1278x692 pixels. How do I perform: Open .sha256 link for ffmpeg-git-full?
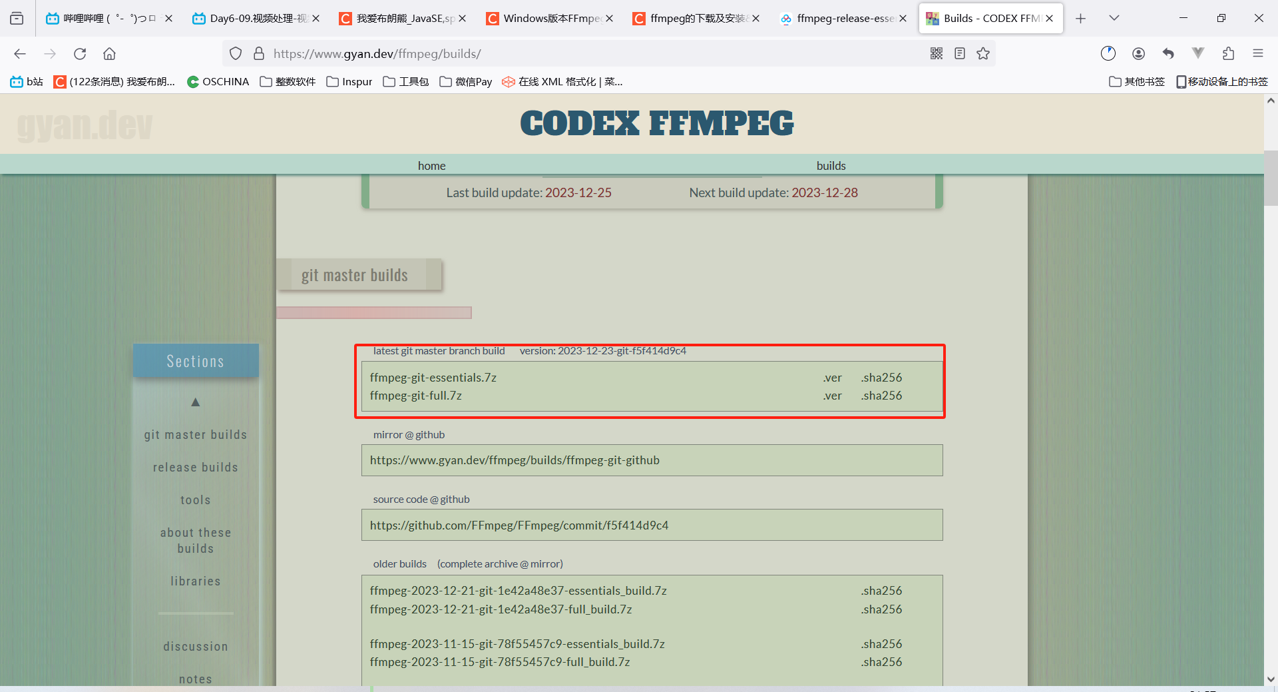(881, 396)
